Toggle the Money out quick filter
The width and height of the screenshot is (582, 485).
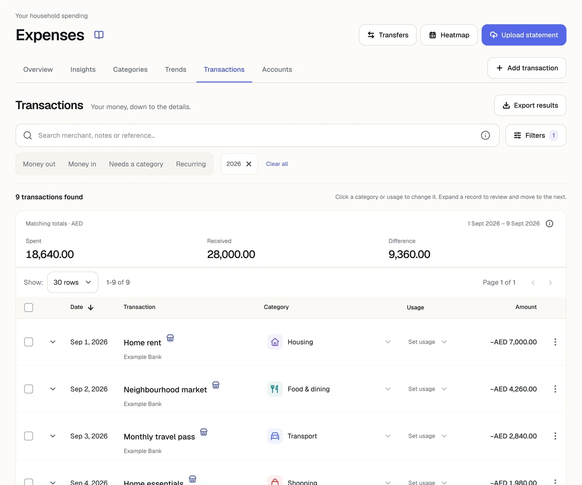pos(39,164)
